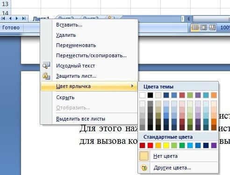The image size is (230, 175).
Task: Go to last sheet navigation arrow
Action: pyautogui.click(x=24, y=19)
